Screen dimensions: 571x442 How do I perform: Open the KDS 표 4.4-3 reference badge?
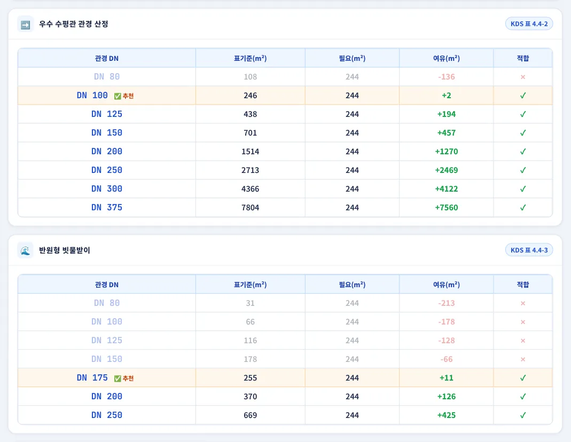(x=529, y=250)
